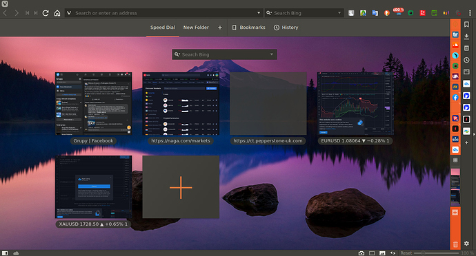Open the address bar history dropdown
476x256 pixels.
tap(259, 13)
